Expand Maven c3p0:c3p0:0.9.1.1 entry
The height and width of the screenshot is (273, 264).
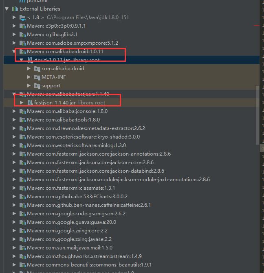click(14, 26)
